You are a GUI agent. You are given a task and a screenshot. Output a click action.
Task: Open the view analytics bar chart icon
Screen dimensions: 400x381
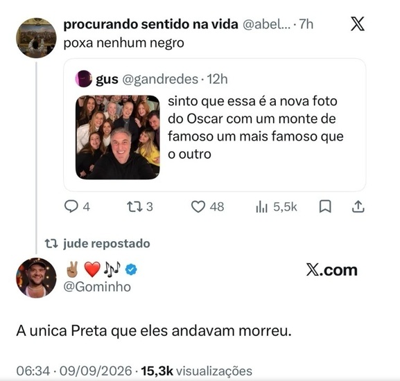261,206
